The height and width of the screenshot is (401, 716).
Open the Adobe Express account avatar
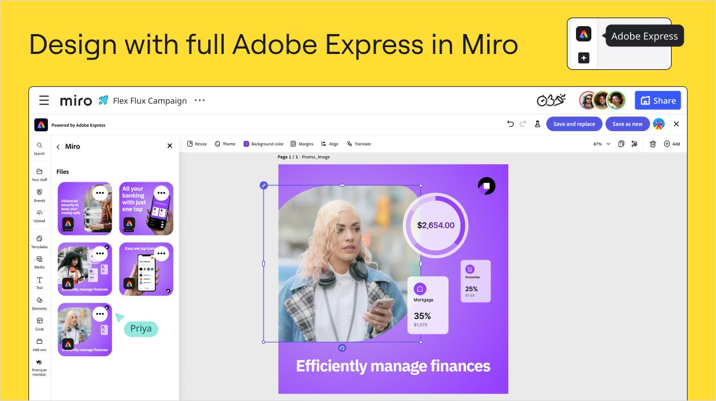tap(659, 124)
